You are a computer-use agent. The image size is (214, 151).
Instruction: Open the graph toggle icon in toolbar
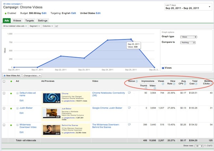pos(57,26)
